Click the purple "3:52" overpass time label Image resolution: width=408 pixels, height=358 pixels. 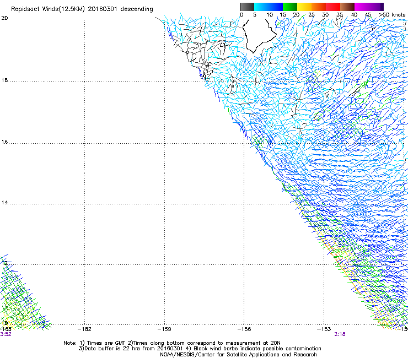6,334
